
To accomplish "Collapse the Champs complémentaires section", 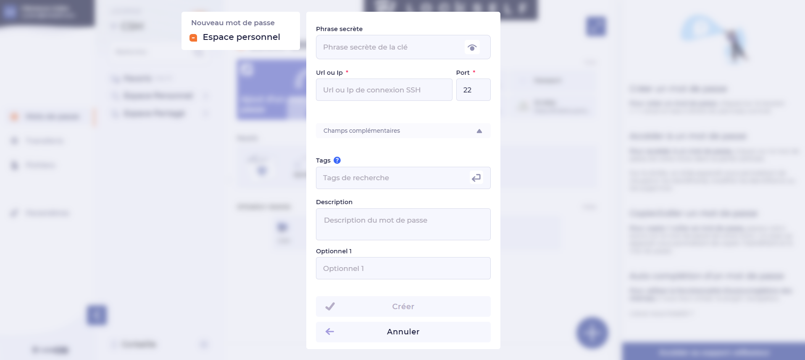I will (x=403, y=131).
